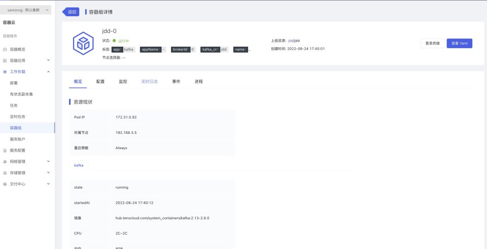Expand the 网络管理 menu chevron
Screen dimensions: 487x249
click(x=48, y=161)
